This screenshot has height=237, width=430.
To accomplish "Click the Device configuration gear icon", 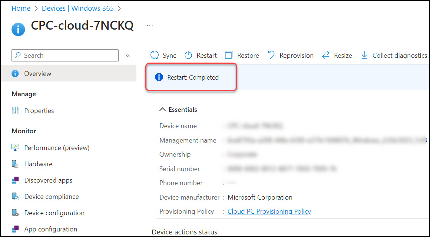I will tap(15, 213).
